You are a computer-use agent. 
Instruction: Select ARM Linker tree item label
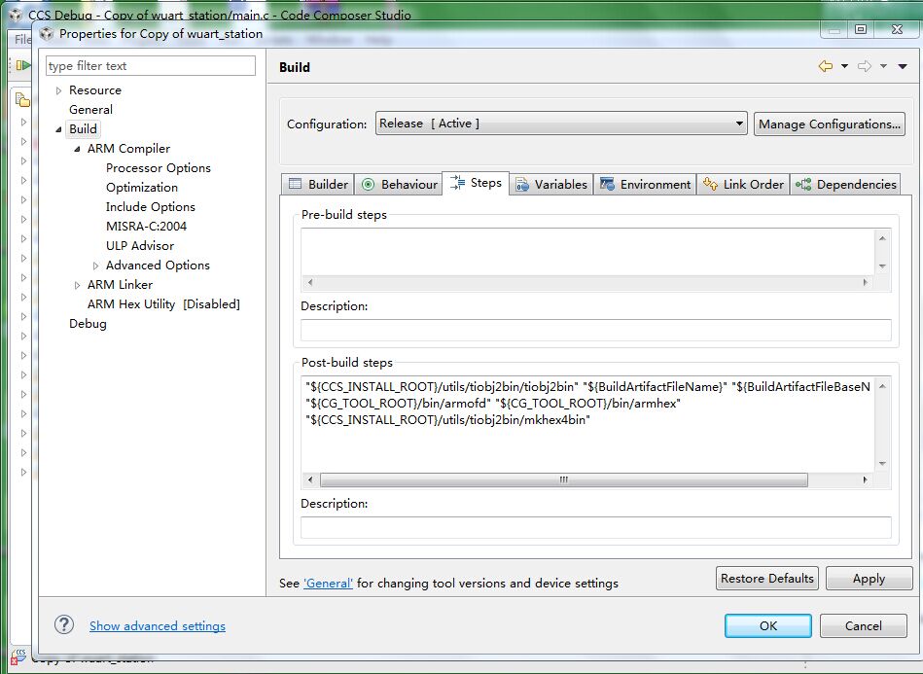(x=120, y=285)
